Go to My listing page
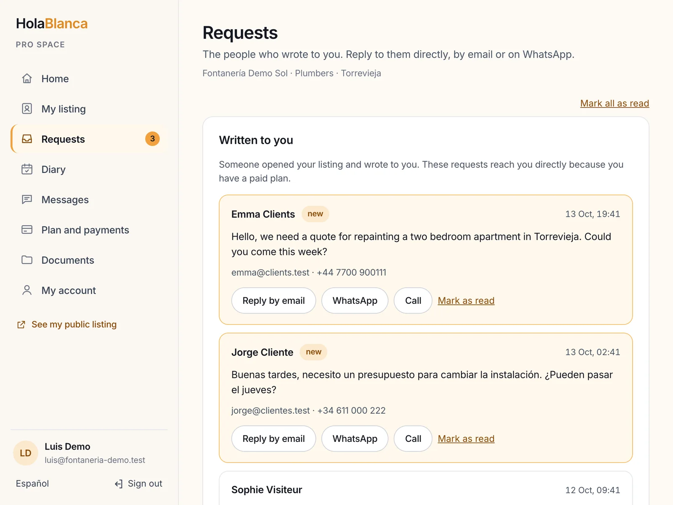The width and height of the screenshot is (673, 505). pos(89,109)
